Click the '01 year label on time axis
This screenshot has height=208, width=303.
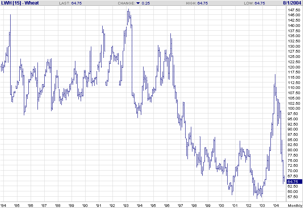[235, 205]
